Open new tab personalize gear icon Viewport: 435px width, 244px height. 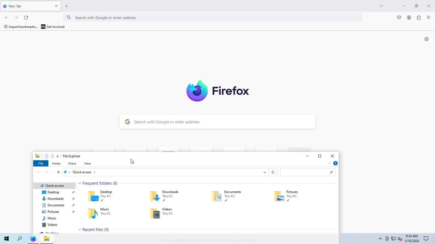point(426,39)
